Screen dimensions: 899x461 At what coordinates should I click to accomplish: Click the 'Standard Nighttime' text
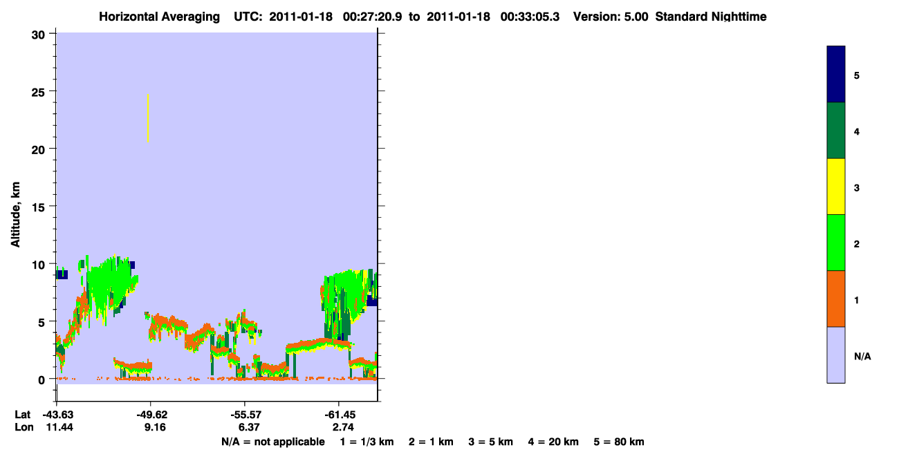point(711,17)
